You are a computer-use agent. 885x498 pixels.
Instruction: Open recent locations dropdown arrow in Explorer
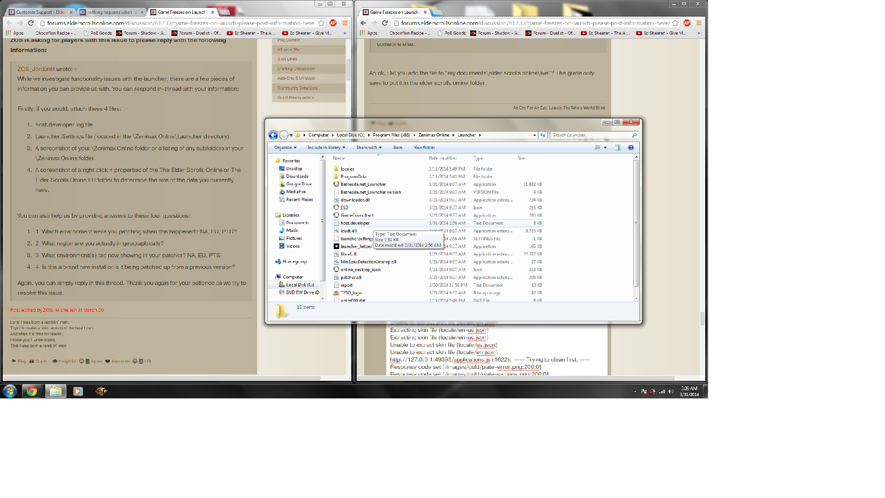pyautogui.click(x=291, y=135)
